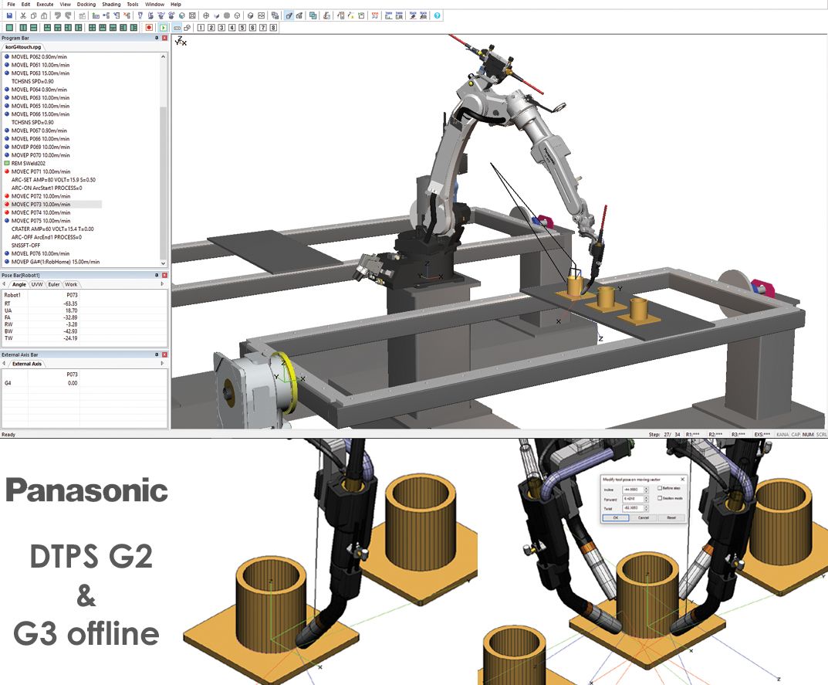Select numbered view button 1
This screenshot has height=685, width=828.
coord(201,28)
